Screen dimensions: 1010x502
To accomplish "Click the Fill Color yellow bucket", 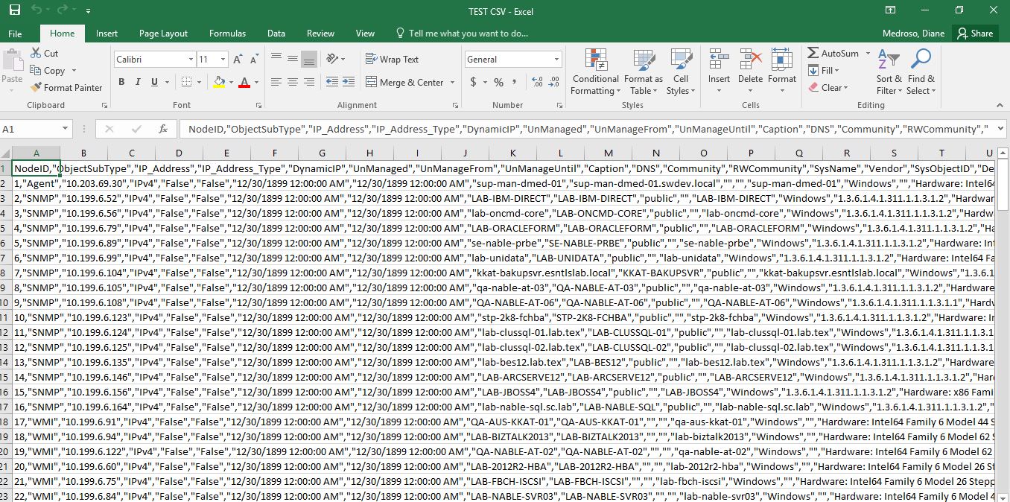I will pos(219,82).
